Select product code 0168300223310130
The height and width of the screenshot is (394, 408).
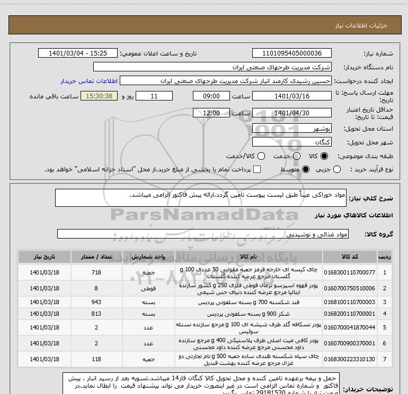click(350, 359)
